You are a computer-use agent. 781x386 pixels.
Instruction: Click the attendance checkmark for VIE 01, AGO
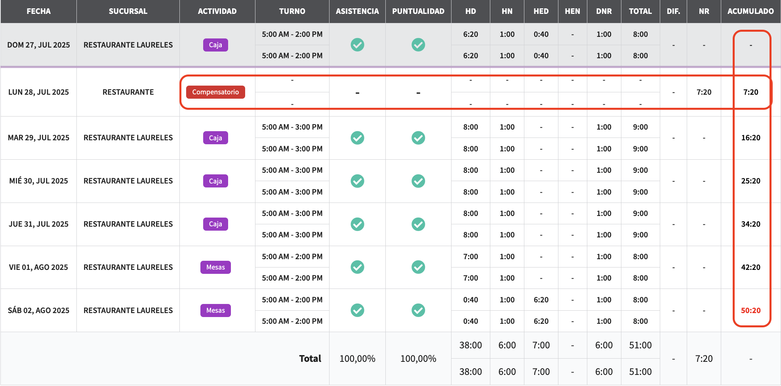click(357, 267)
